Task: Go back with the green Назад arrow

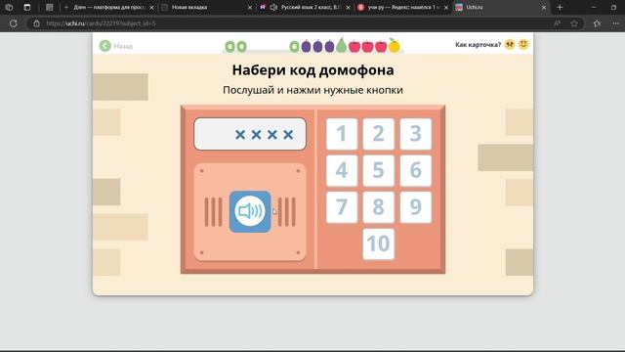Action: (x=105, y=46)
